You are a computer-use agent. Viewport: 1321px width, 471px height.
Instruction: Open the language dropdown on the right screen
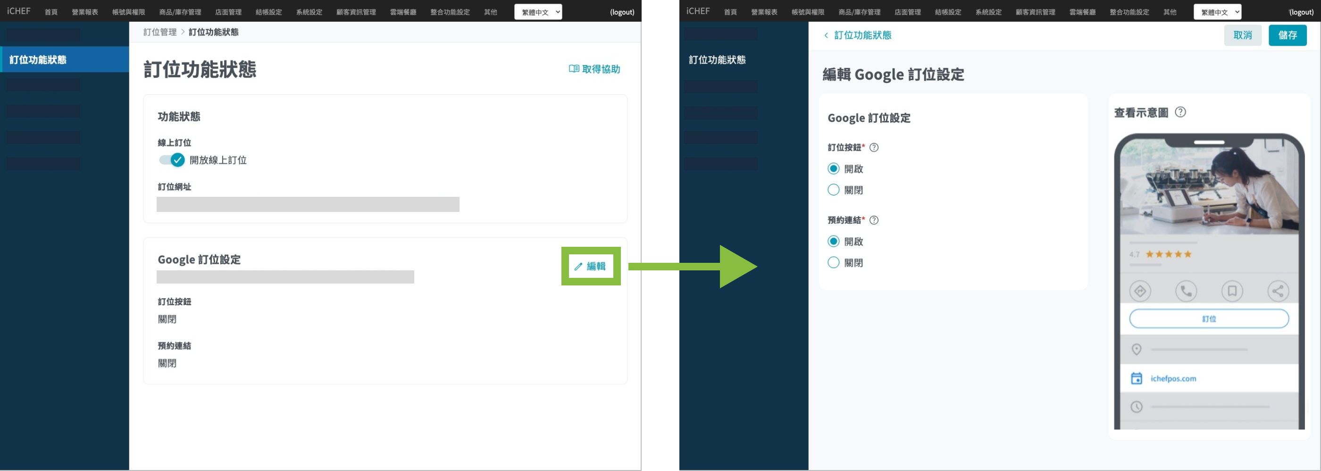[1217, 12]
